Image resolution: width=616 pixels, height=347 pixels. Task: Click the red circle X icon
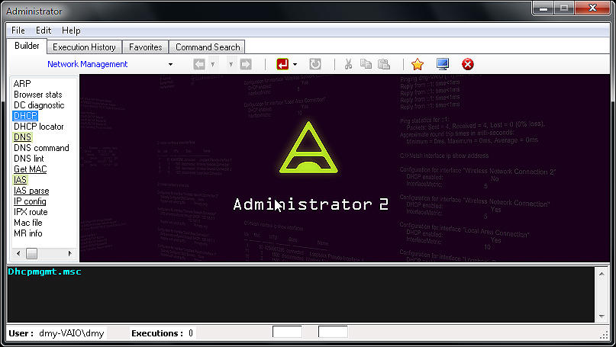point(467,64)
